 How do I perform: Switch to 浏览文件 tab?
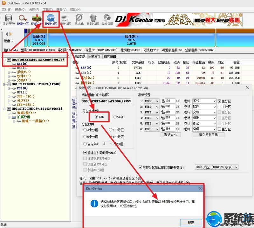click(95, 56)
